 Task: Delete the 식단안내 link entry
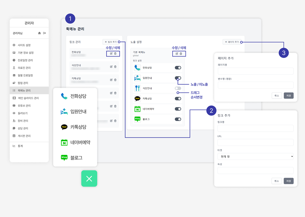[115, 67]
